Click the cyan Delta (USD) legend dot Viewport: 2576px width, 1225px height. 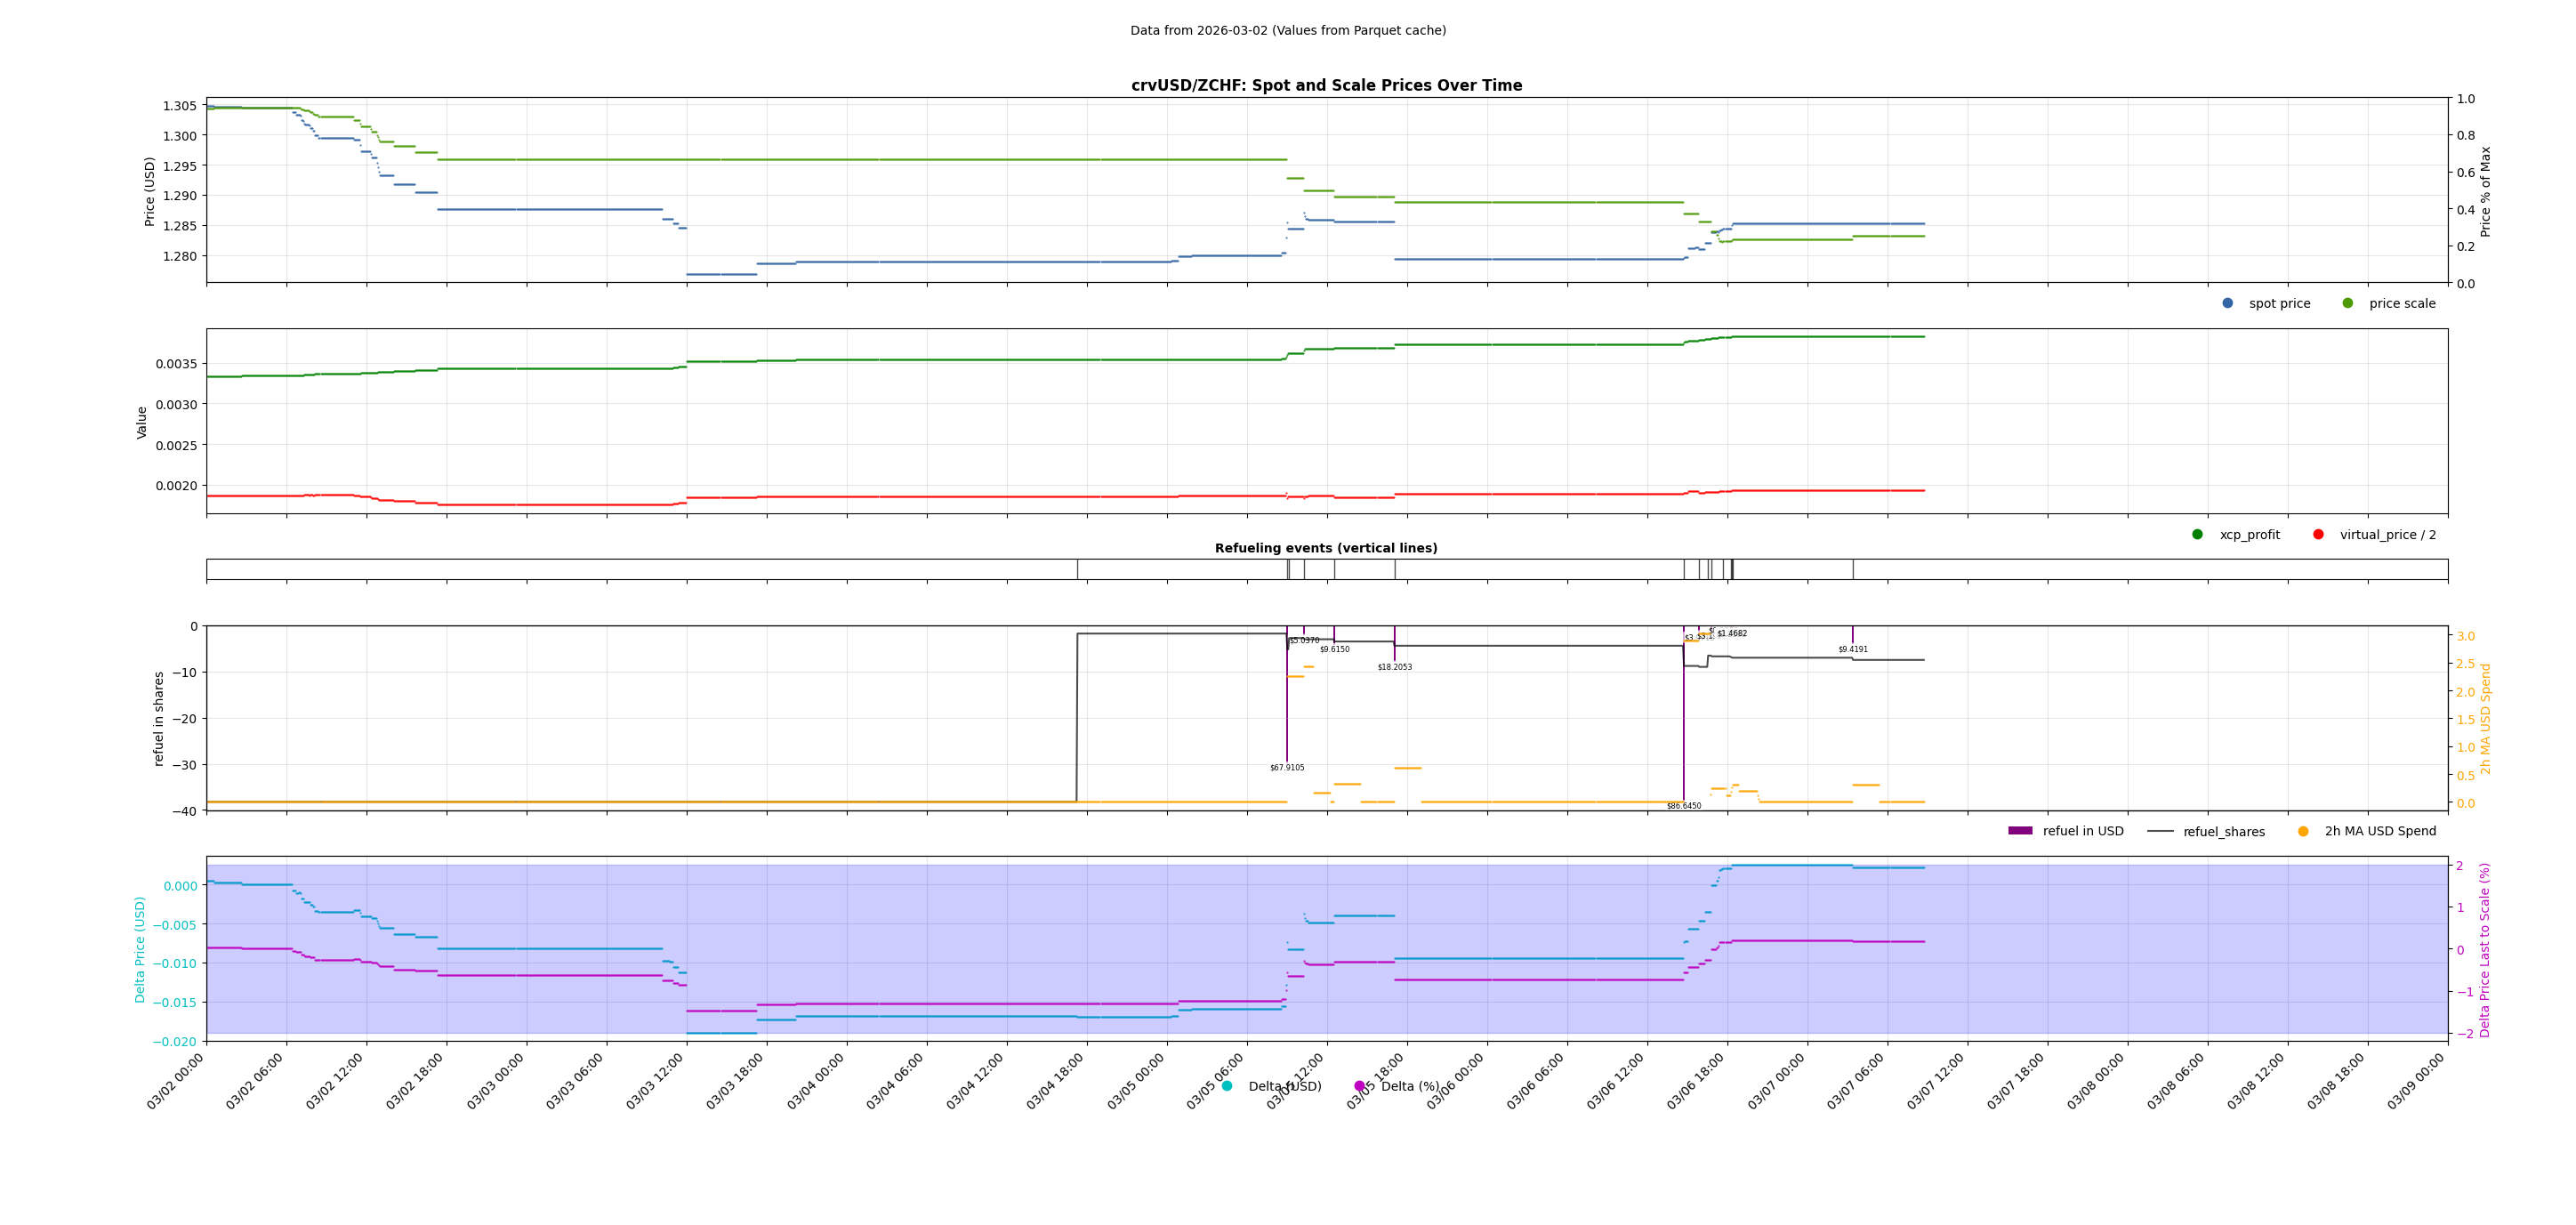1227,1086
